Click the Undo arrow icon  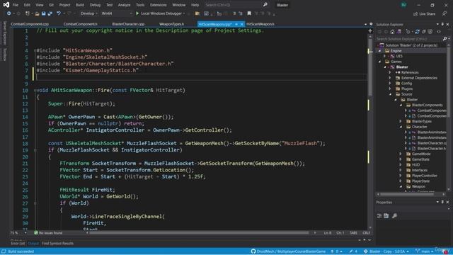59,13
